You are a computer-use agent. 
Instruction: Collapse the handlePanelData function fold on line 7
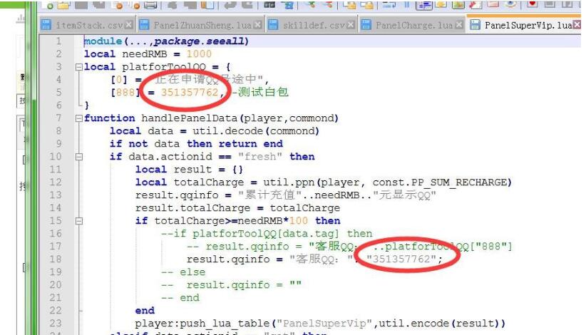click(x=79, y=118)
